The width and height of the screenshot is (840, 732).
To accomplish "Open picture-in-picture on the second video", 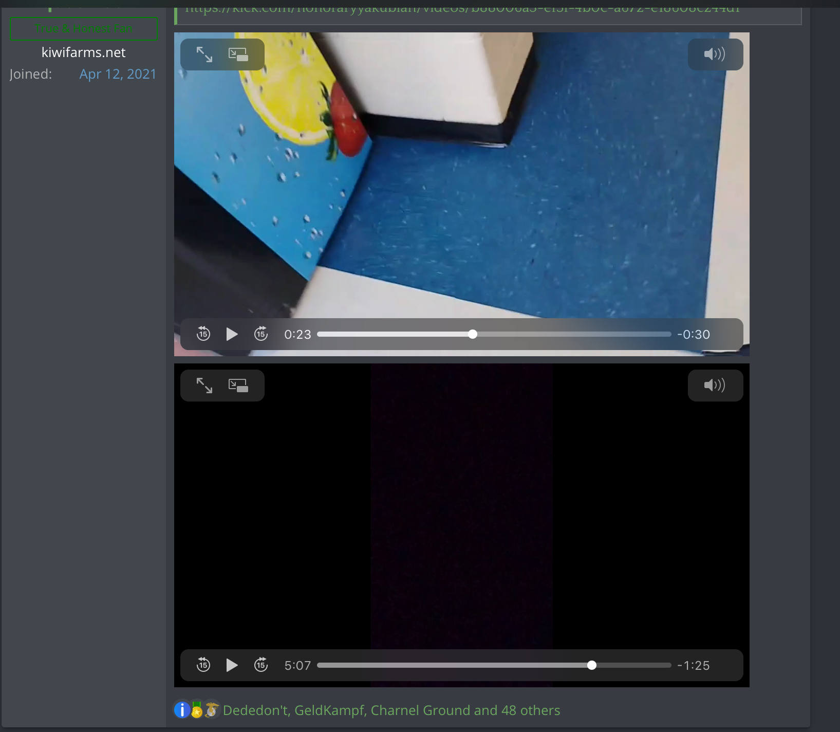I will coord(238,386).
